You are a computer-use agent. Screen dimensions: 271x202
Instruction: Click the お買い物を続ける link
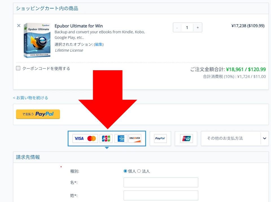click(30, 98)
